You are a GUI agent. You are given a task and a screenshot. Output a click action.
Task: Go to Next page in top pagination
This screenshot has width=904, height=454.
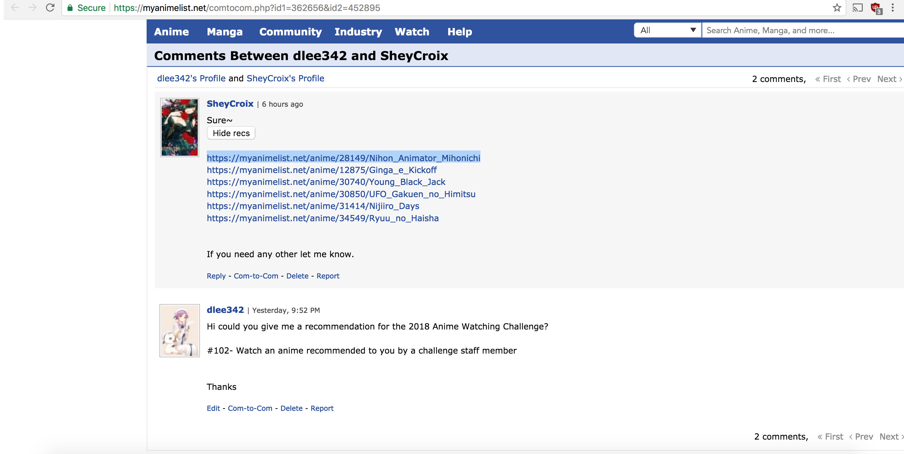coord(890,79)
